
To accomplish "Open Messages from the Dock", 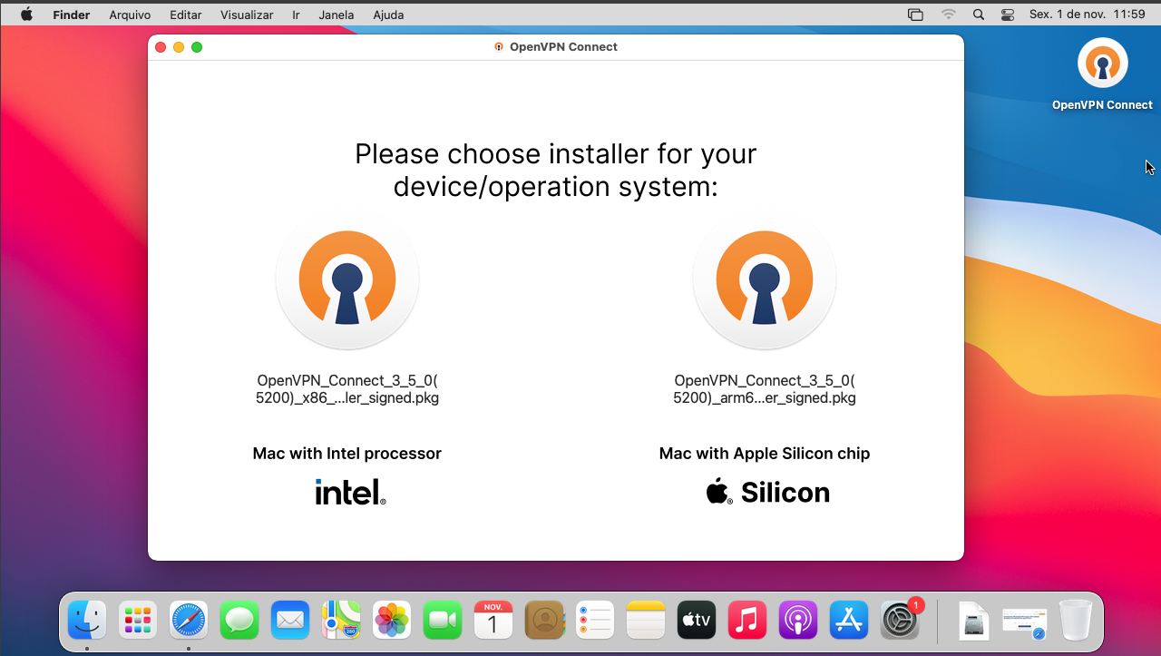I will pyautogui.click(x=239, y=621).
